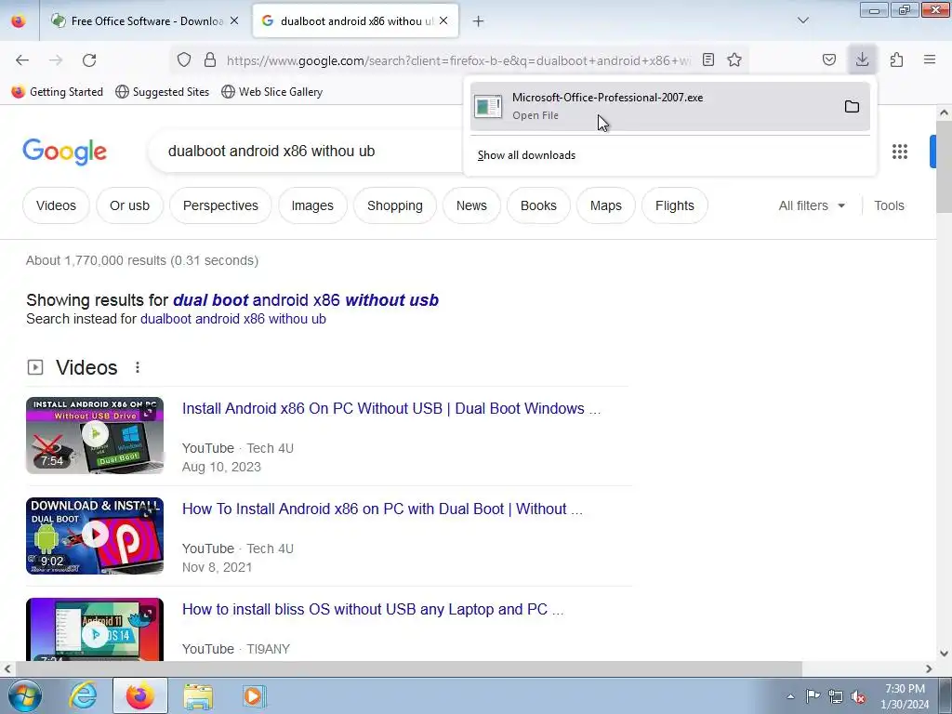Open the Google apps grid icon
This screenshot has width=952, height=714.
[900, 152]
